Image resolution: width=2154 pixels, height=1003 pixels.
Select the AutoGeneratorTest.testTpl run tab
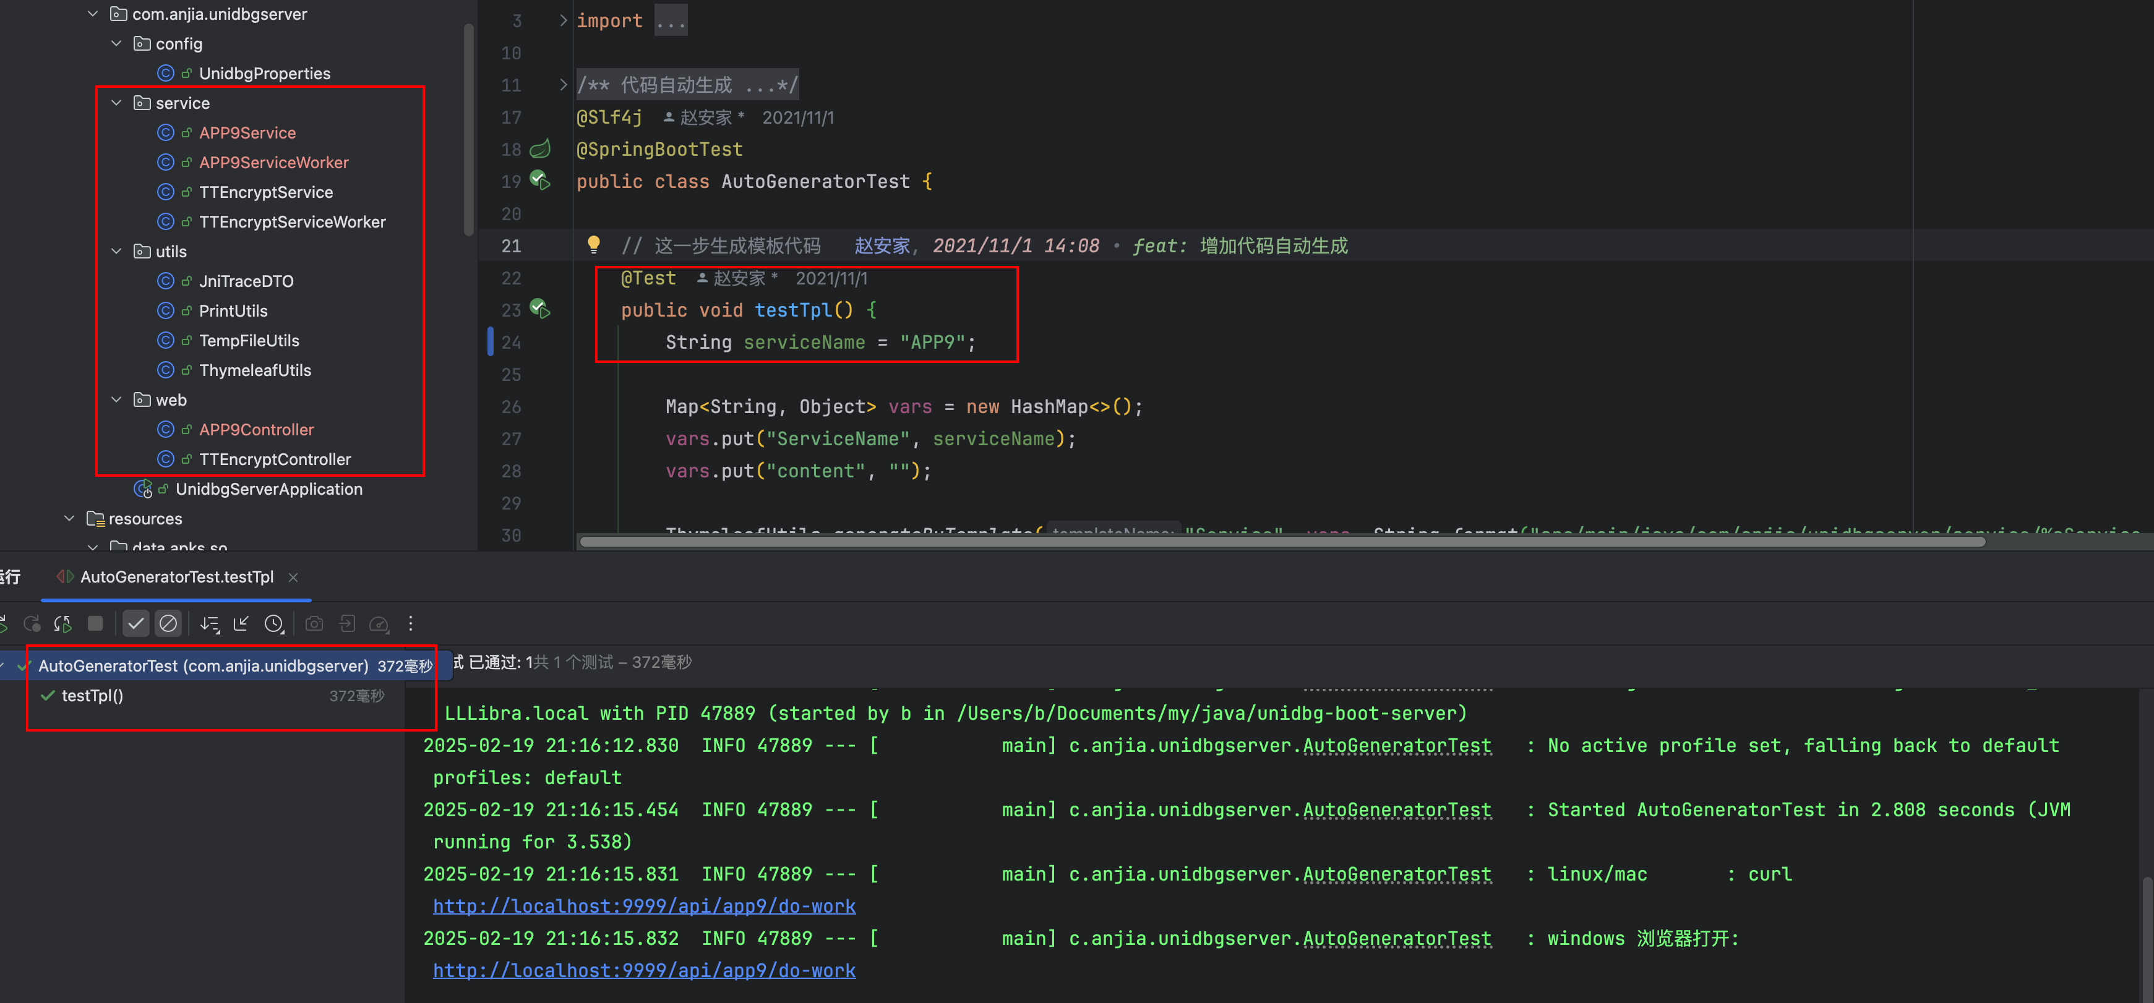point(176,577)
